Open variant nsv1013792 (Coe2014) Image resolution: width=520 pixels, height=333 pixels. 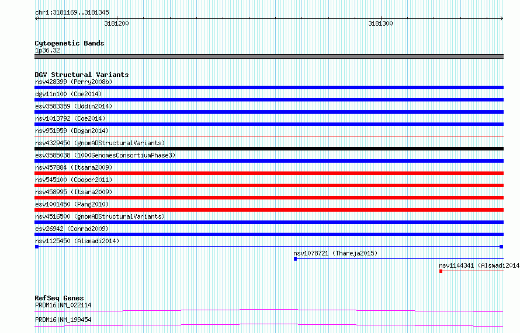pos(70,118)
